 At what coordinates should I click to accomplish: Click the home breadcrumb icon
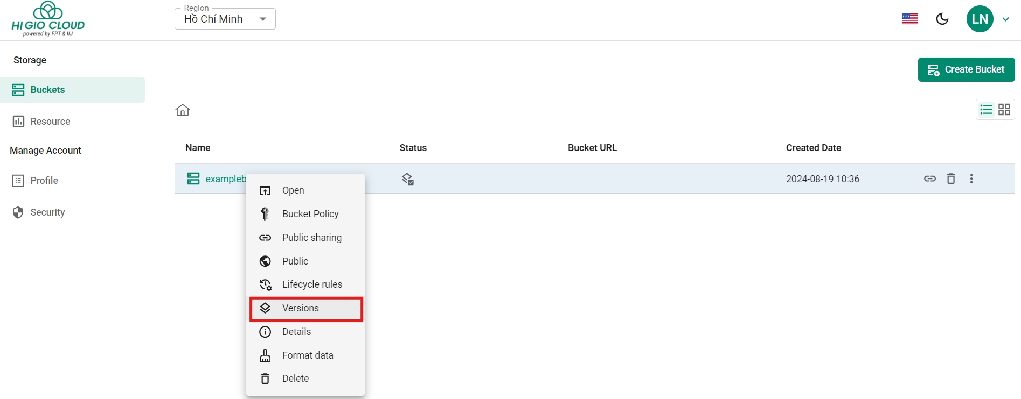tap(183, 110)
